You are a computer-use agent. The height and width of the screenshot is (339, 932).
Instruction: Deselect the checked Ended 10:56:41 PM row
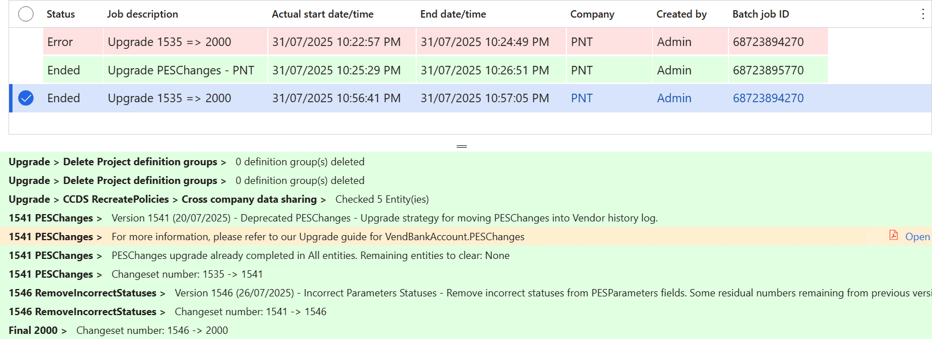(x=26, y=98)
